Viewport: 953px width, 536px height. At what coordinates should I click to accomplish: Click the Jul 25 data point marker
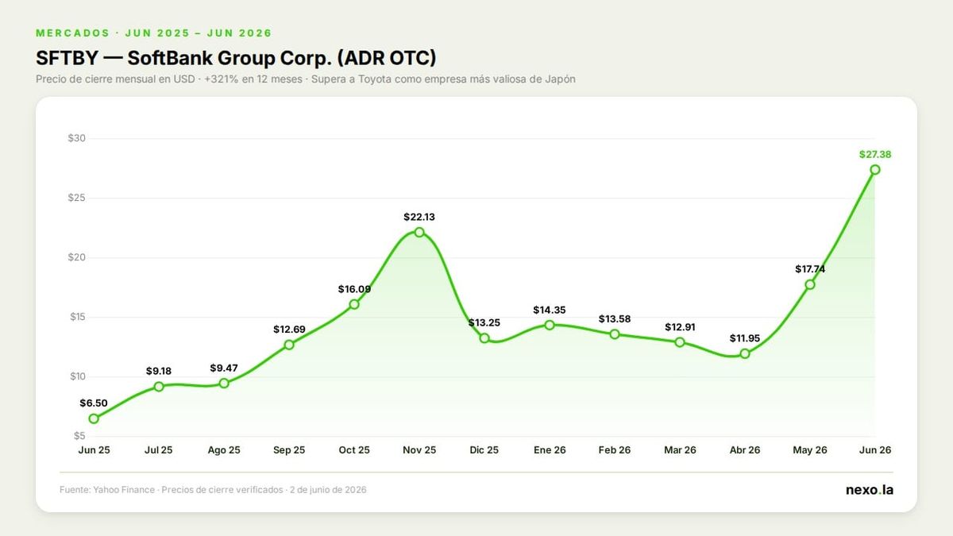coord(159,387)
